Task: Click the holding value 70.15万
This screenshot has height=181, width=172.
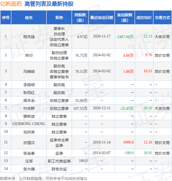Action: (81, 71)
